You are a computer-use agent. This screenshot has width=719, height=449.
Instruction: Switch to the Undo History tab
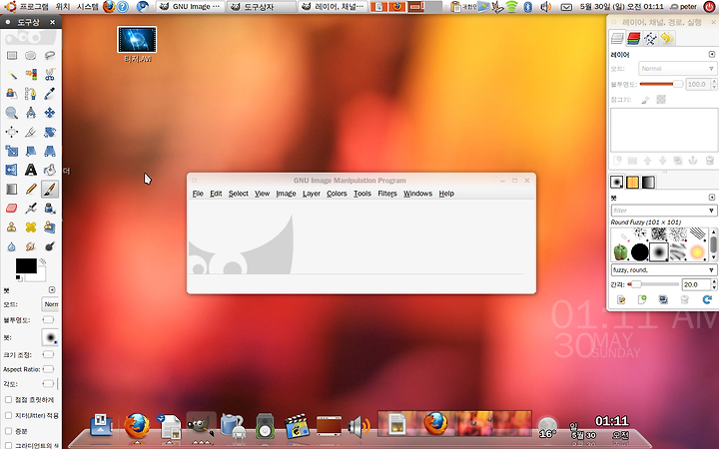point(667,39)
